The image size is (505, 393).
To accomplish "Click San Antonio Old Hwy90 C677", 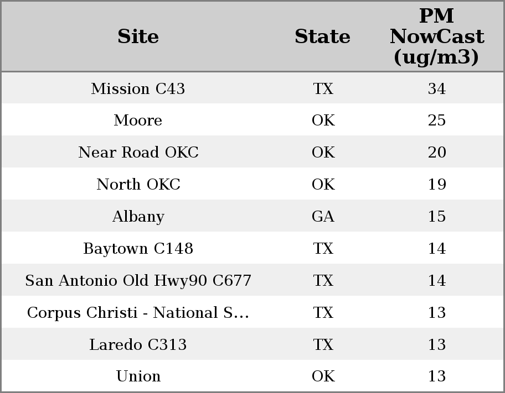I will pyautogui.click(x=138, y=281).
